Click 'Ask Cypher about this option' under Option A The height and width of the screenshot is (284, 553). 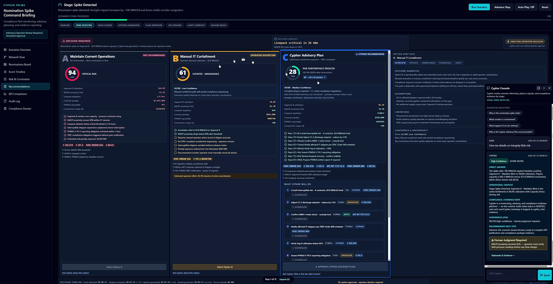75,273
